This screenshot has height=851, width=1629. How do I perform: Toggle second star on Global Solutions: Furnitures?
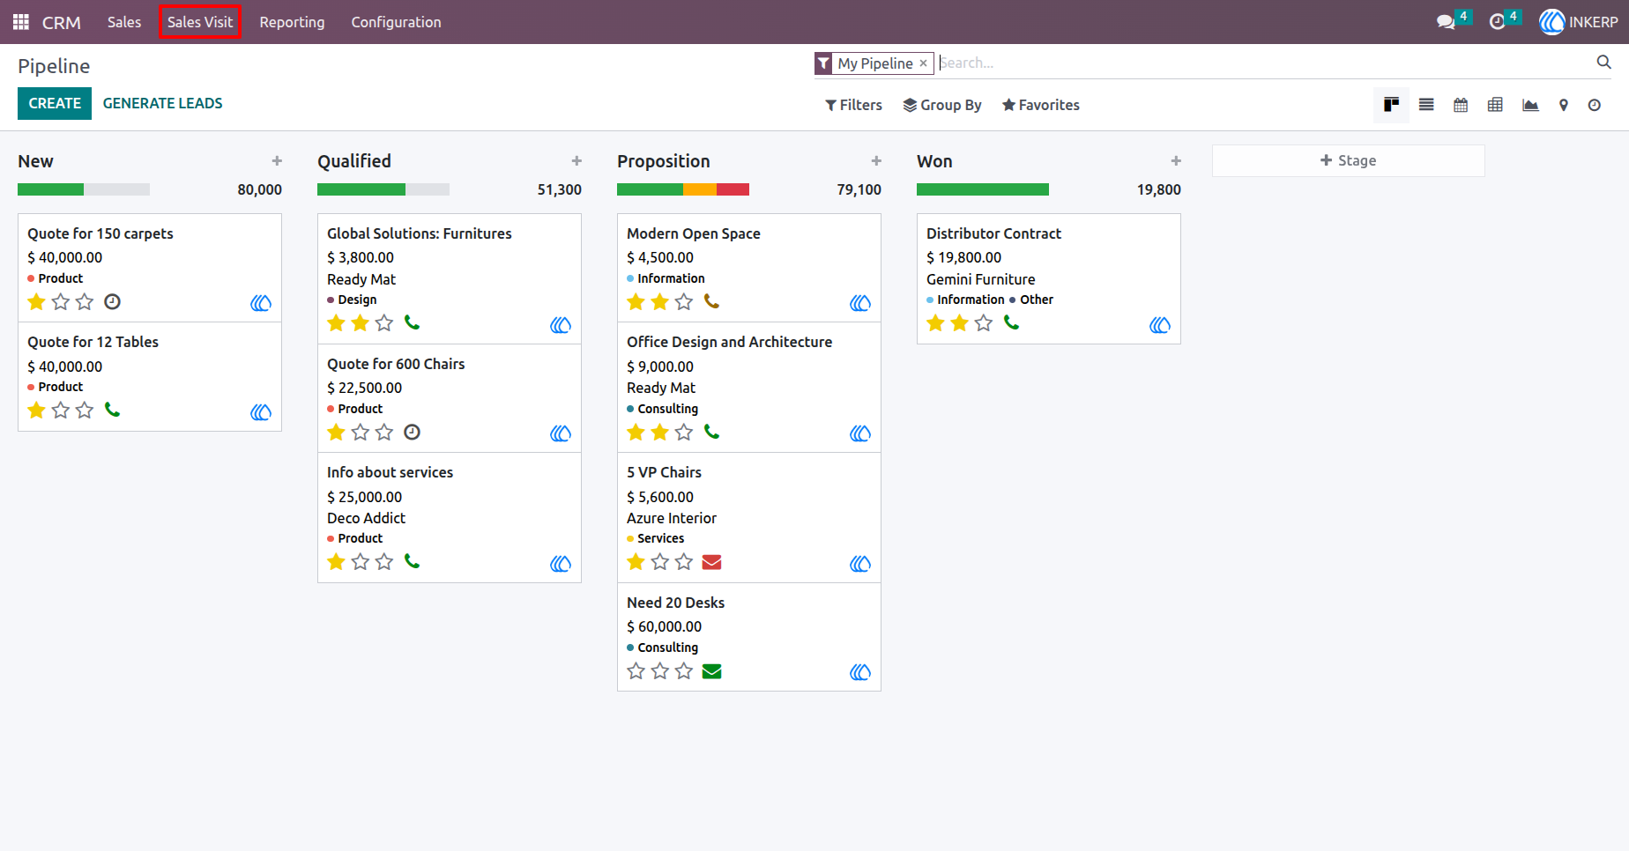coord(360,323)
